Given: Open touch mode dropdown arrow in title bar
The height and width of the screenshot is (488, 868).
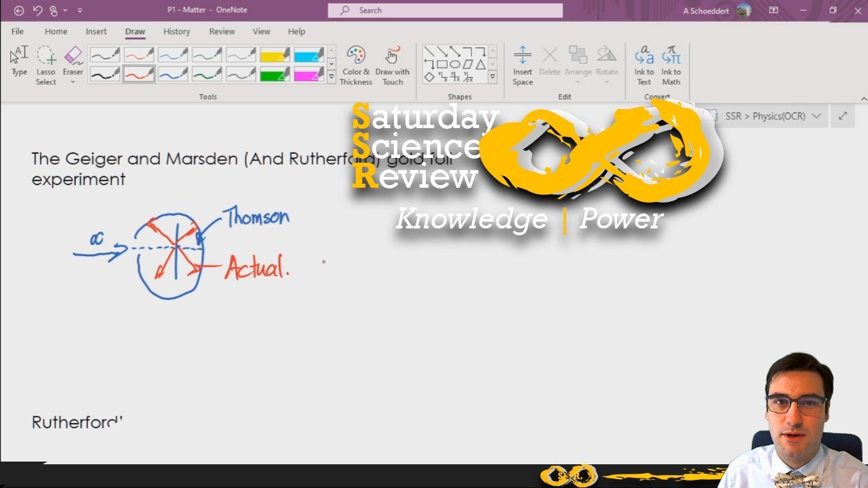Looking at the screenshot, I should pos(64,10).
